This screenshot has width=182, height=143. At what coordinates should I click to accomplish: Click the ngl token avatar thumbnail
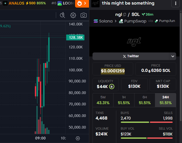click(95, 4)
